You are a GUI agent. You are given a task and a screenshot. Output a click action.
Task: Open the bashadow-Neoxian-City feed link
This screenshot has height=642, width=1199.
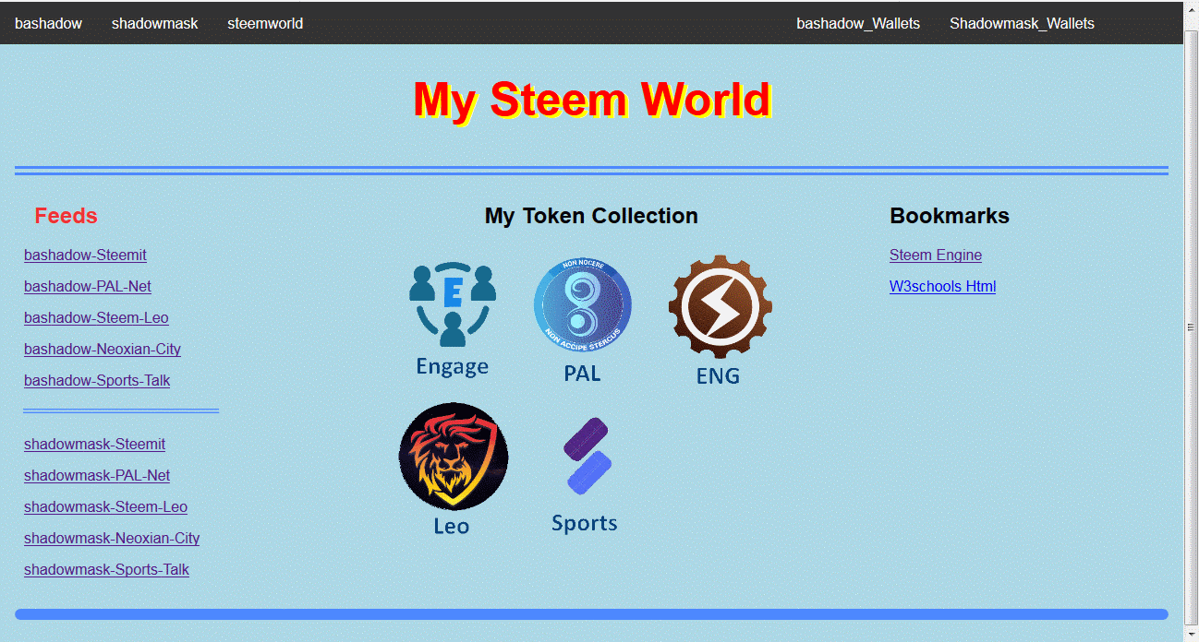tap(103, 350)
